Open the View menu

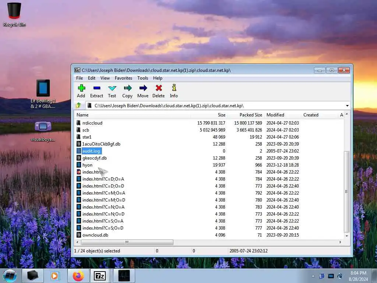click(x=105, y=78)
